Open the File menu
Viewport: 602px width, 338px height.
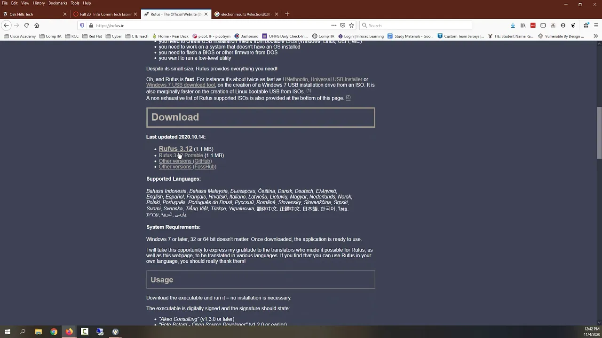point(5,3)
